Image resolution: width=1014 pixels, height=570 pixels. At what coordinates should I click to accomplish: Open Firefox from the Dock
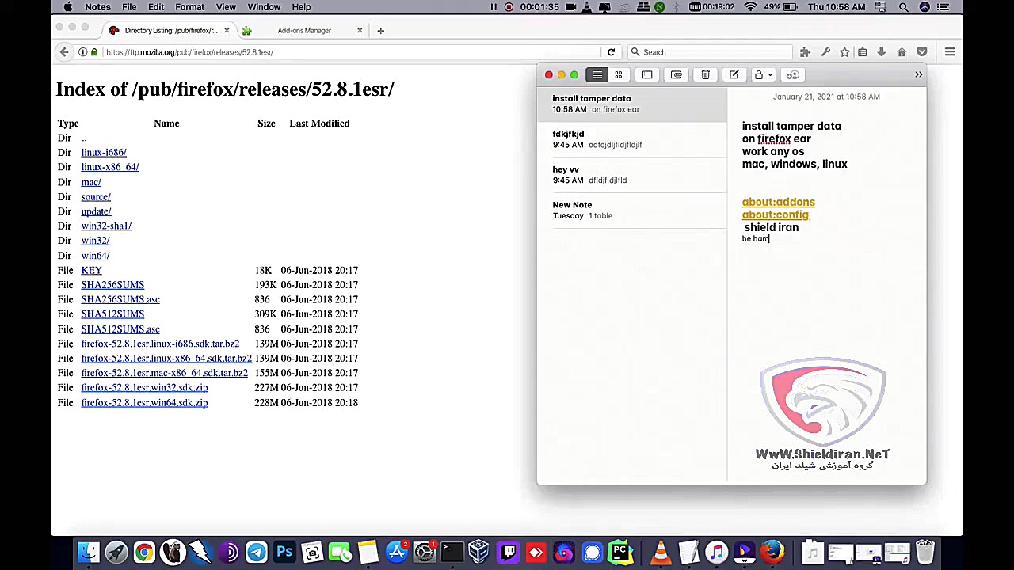point(772,552)
